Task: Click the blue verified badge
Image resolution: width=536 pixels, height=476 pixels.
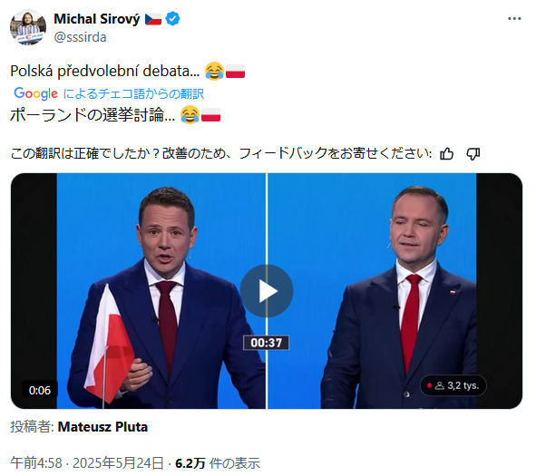Action: click(172, 19)
